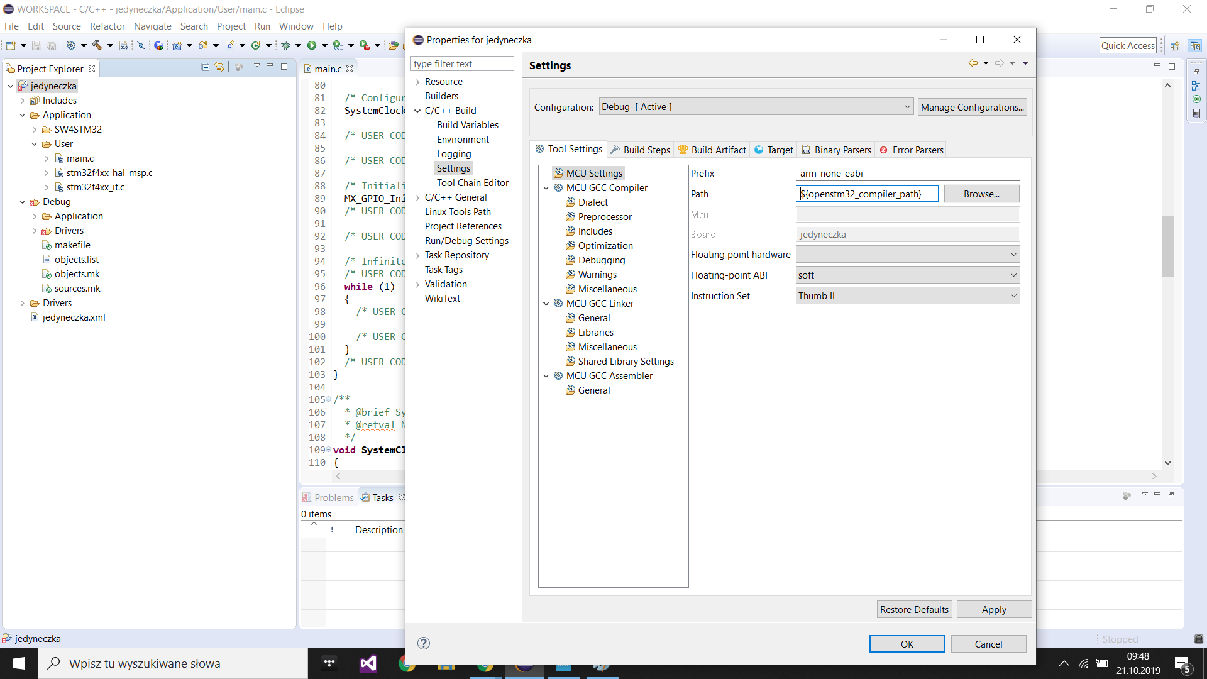Click the green bug Debug toolbar icon
This screenshot has height=679, width=1207.
(x=285, y=45)
